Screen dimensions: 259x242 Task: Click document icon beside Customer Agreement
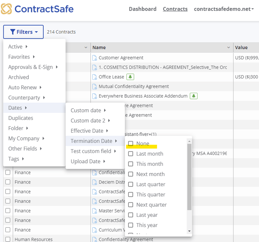pos(94,58)
